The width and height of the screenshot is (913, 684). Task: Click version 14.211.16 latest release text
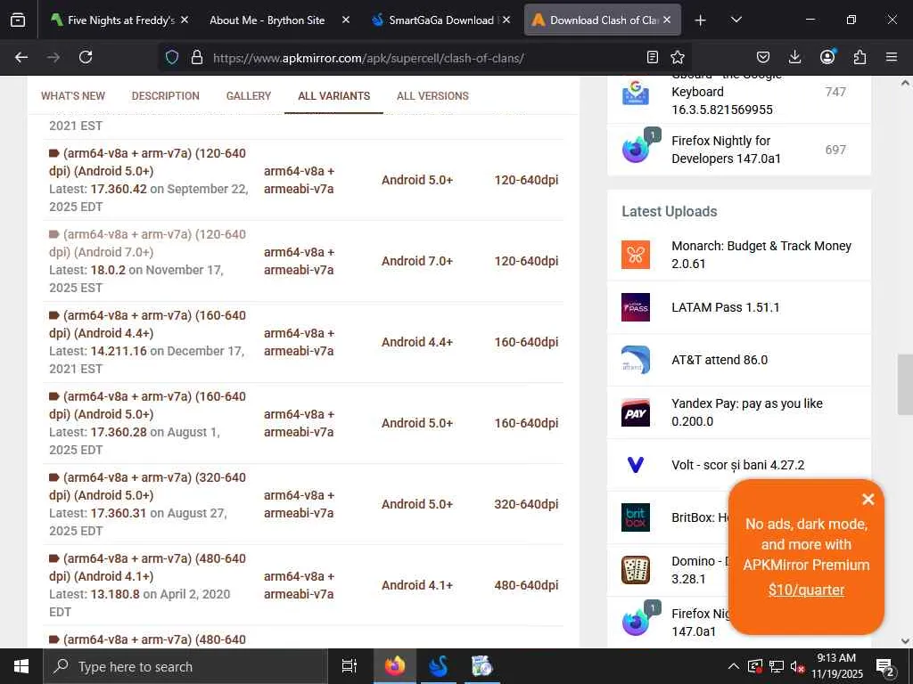point(119,351)
